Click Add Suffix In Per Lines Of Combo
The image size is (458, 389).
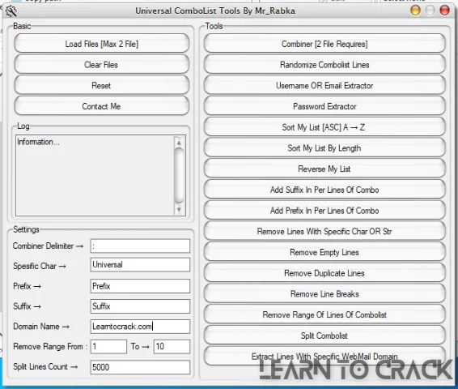pyautogui.click(x=324, y=190)
